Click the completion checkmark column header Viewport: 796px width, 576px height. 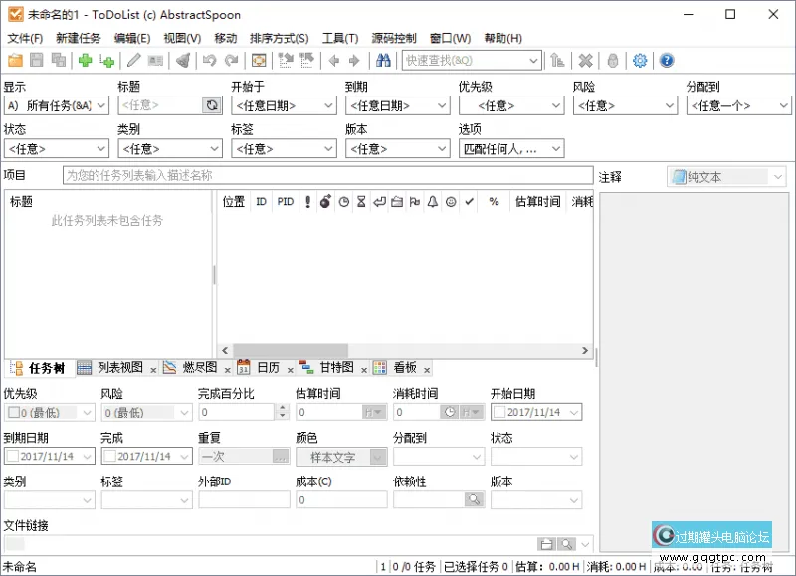(467, 201)
